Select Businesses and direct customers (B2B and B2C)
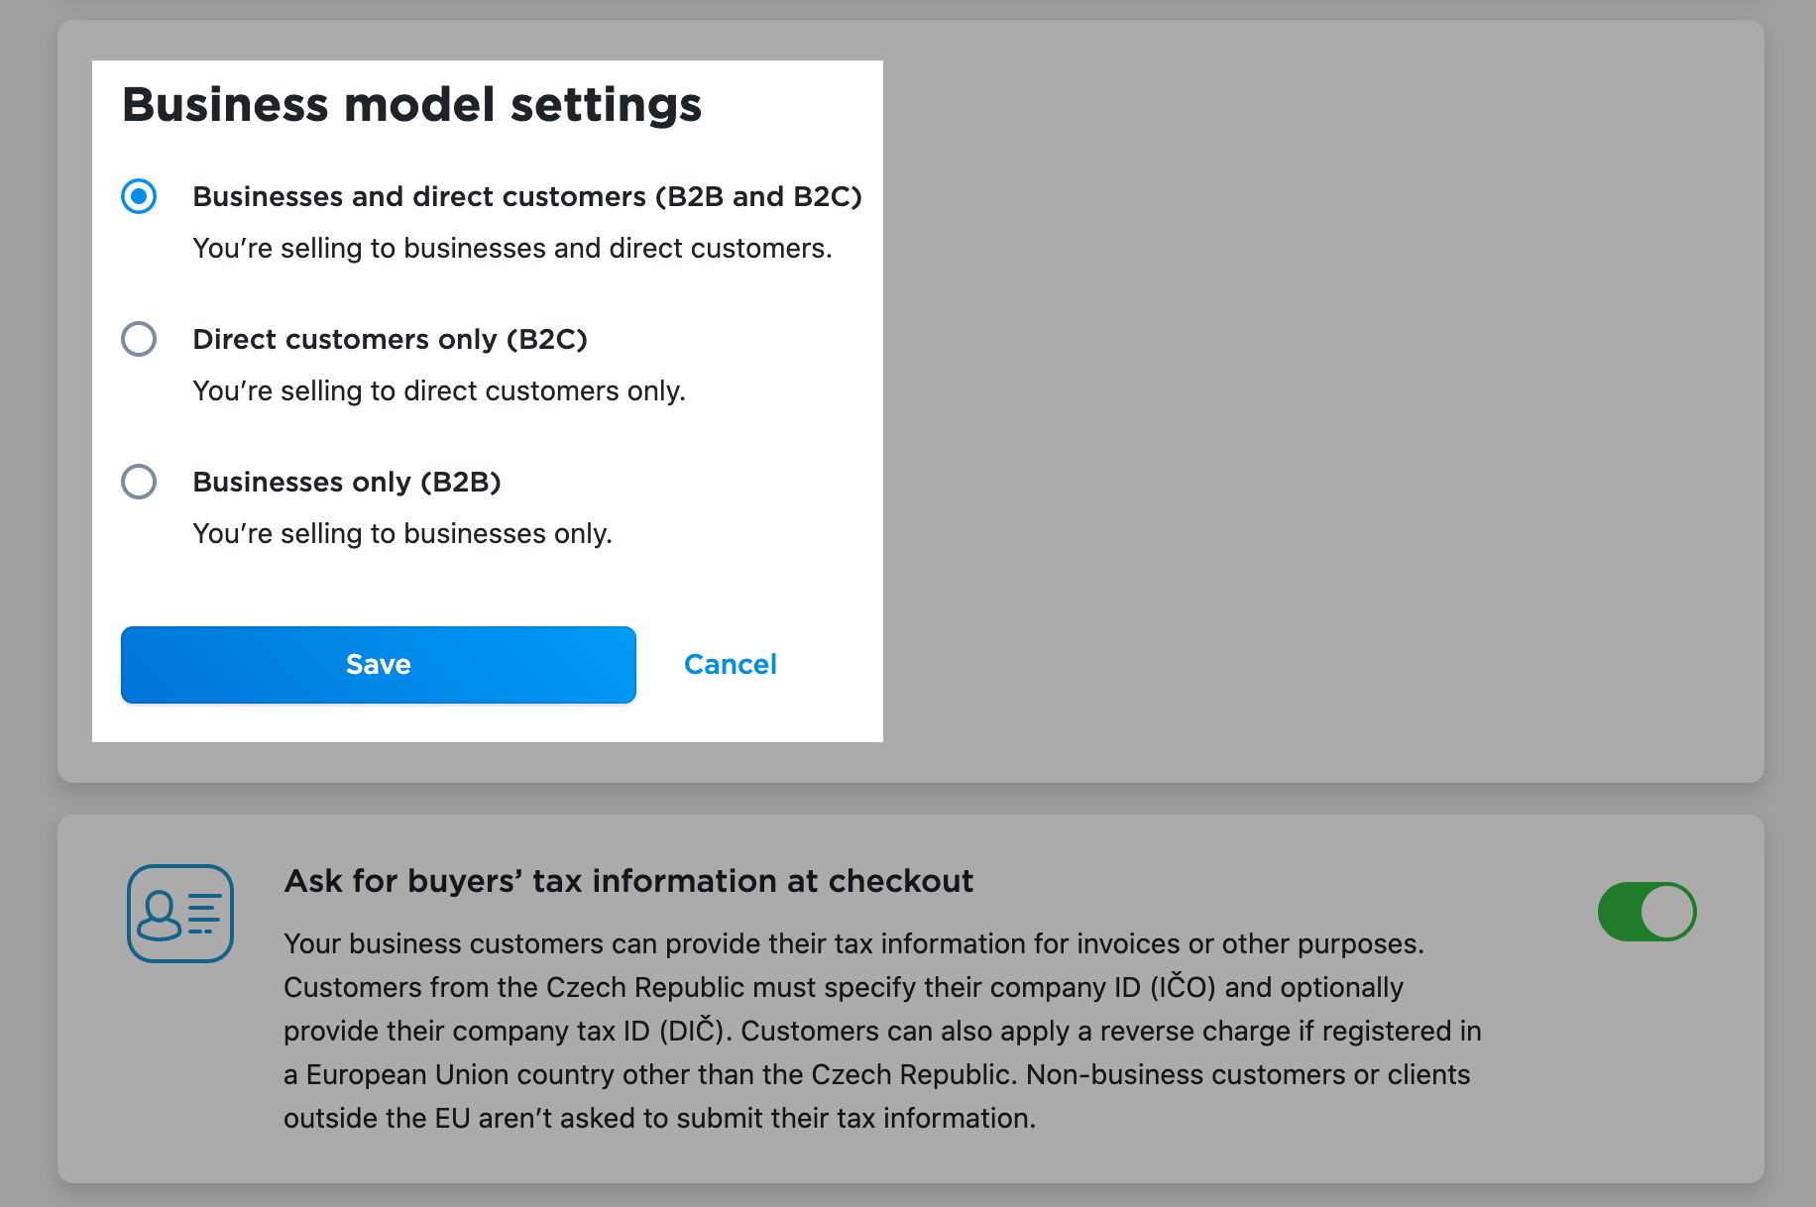The image size is (1816, 1207). point(140,196)
